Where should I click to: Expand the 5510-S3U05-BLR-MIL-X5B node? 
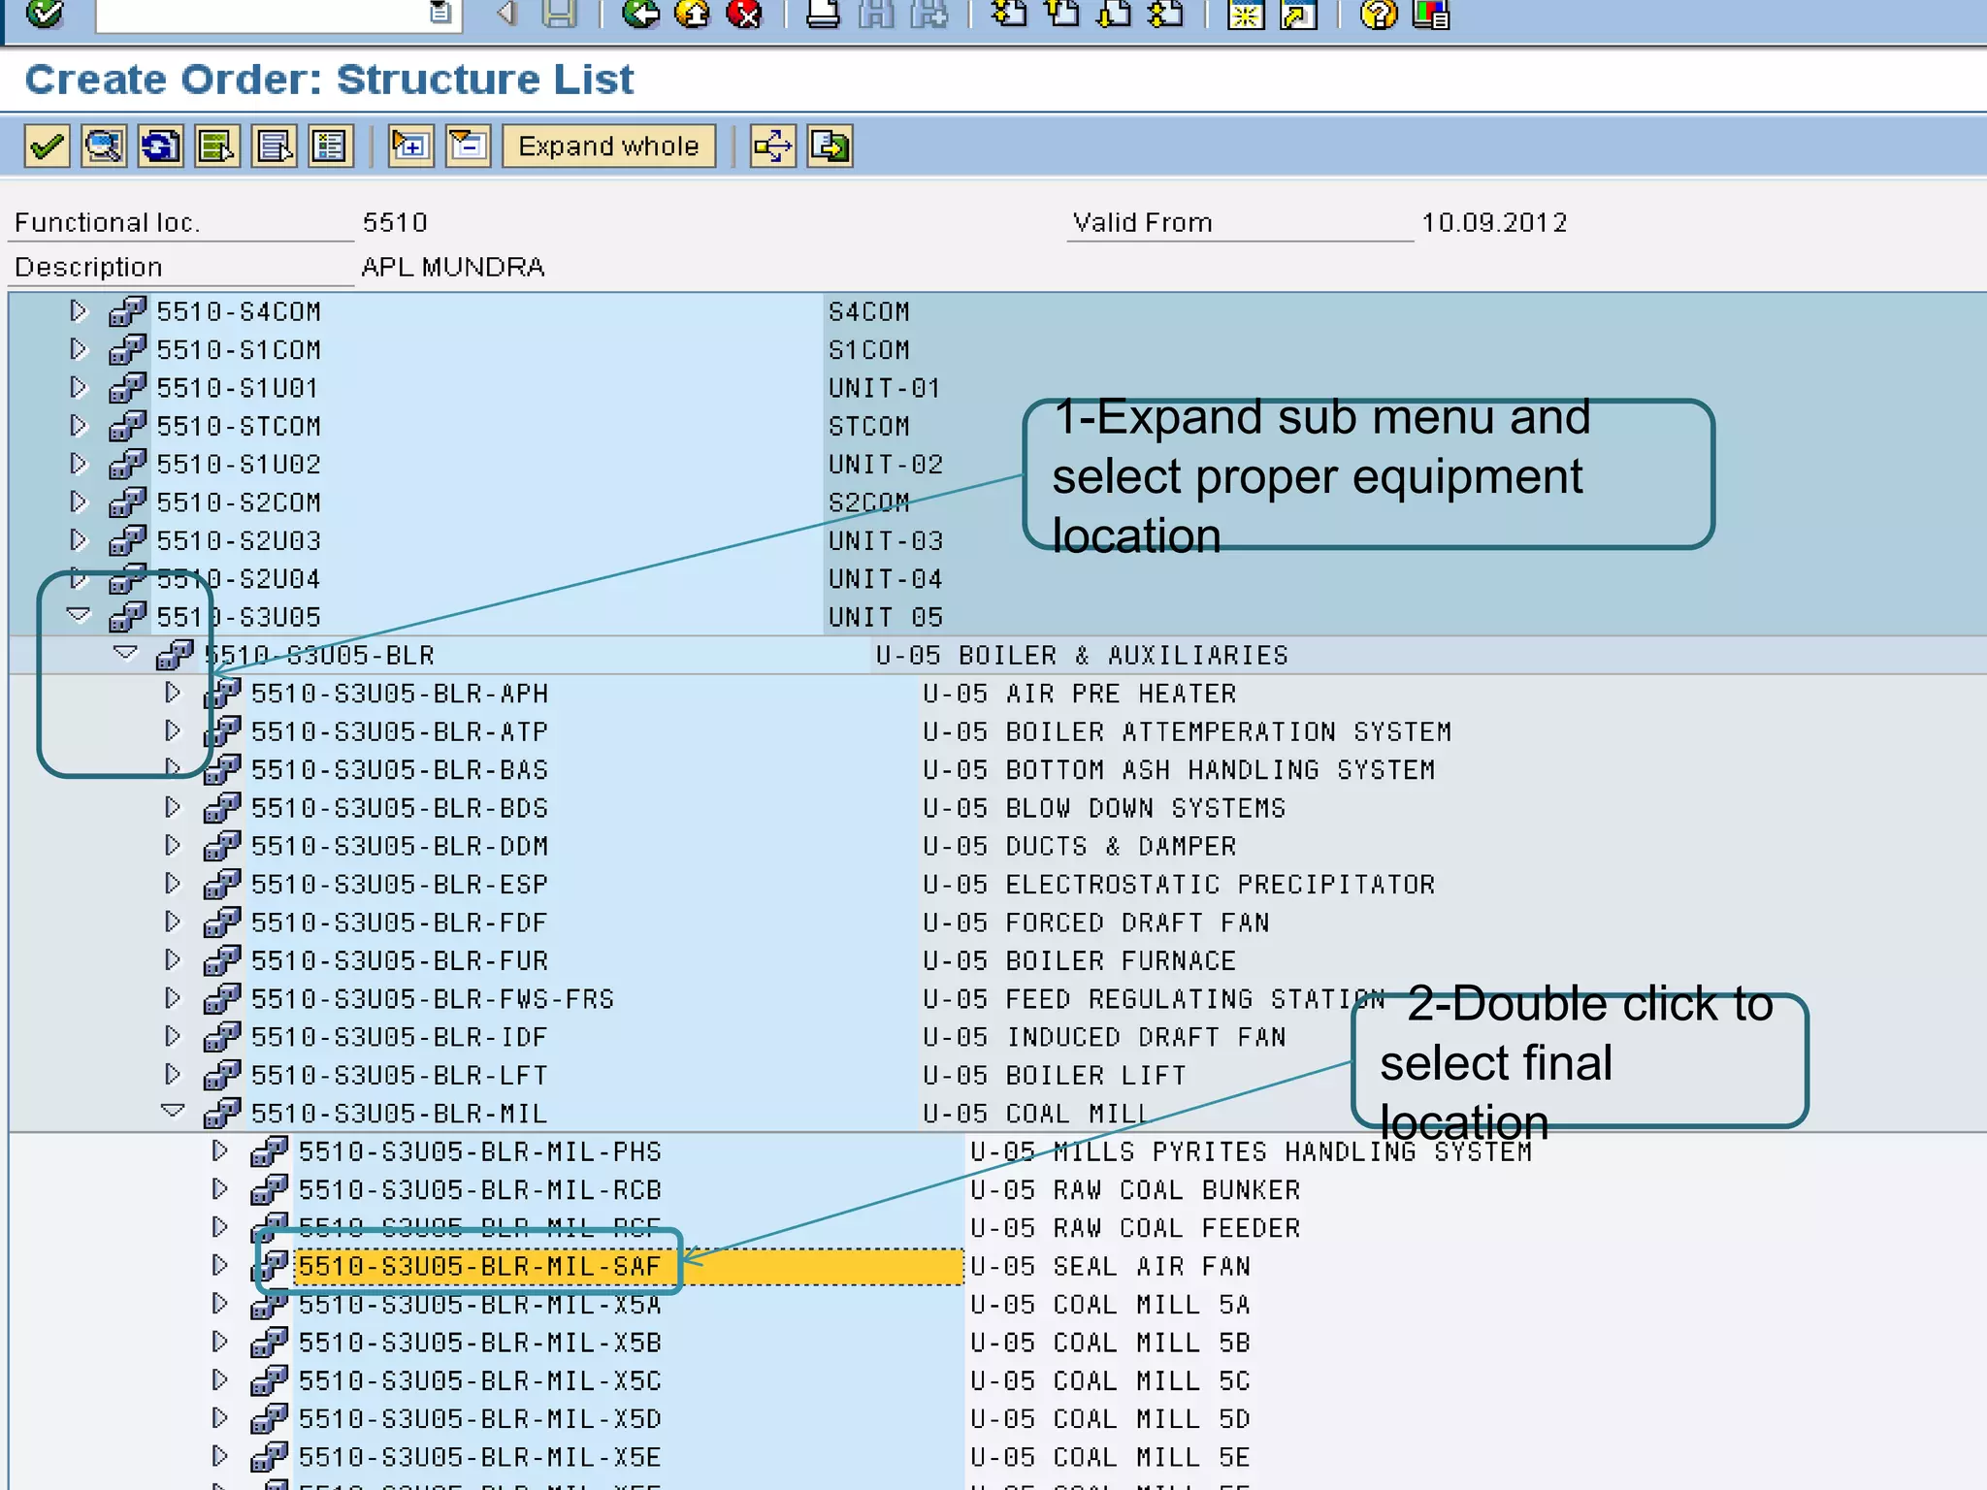[220, 1342]
